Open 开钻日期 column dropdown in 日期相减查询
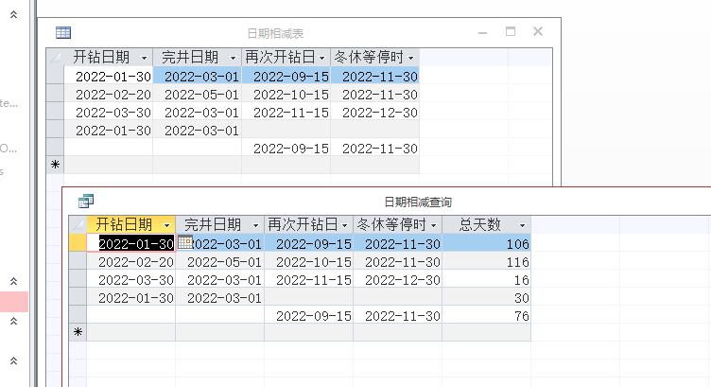This screenshot has width=711, height=387. click(166, 225)
